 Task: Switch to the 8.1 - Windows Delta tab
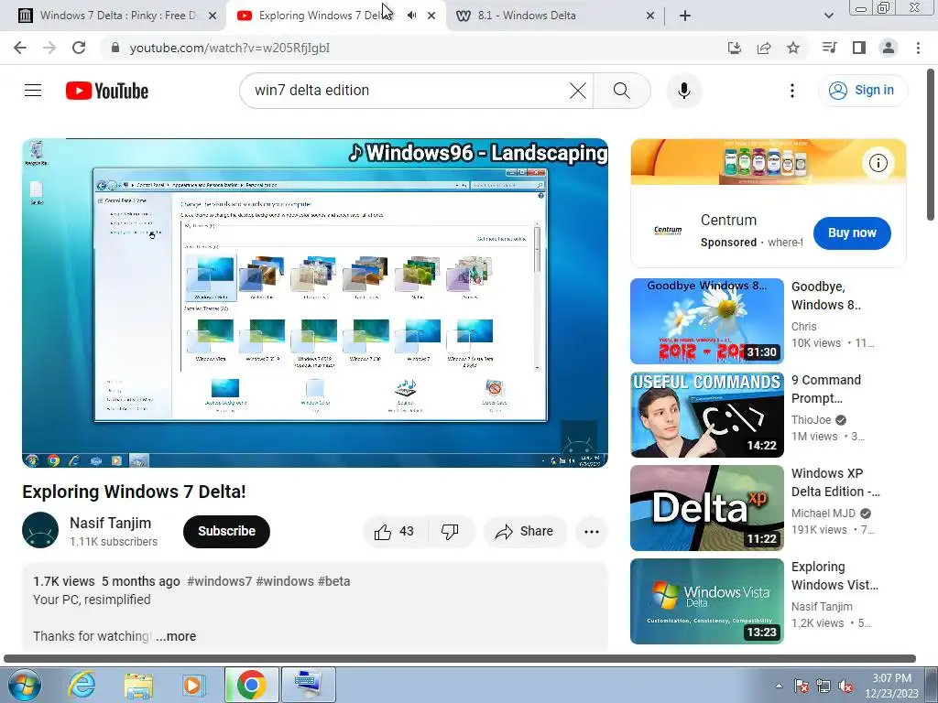554,16
